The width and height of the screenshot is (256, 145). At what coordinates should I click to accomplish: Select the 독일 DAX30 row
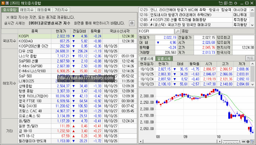77,106
